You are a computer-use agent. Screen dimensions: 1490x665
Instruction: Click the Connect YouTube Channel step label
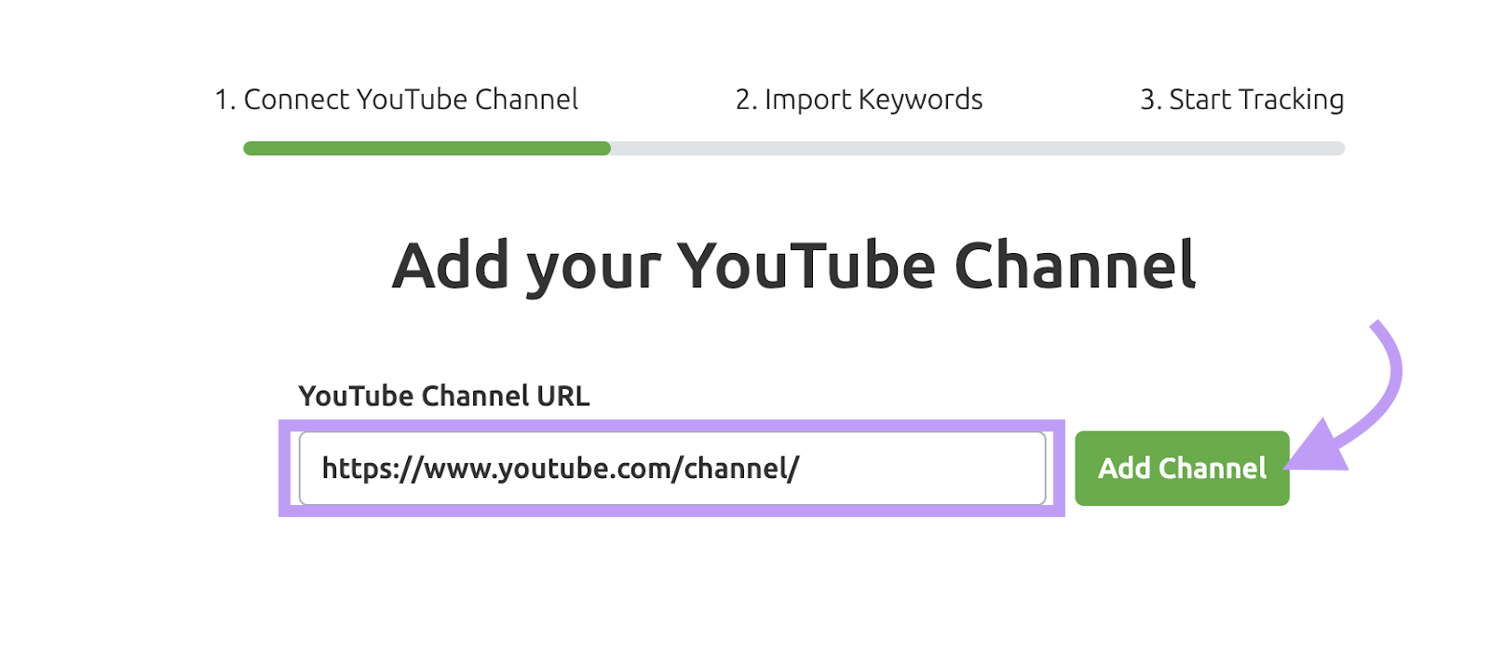pyautogui.click(x=398, y=100)
